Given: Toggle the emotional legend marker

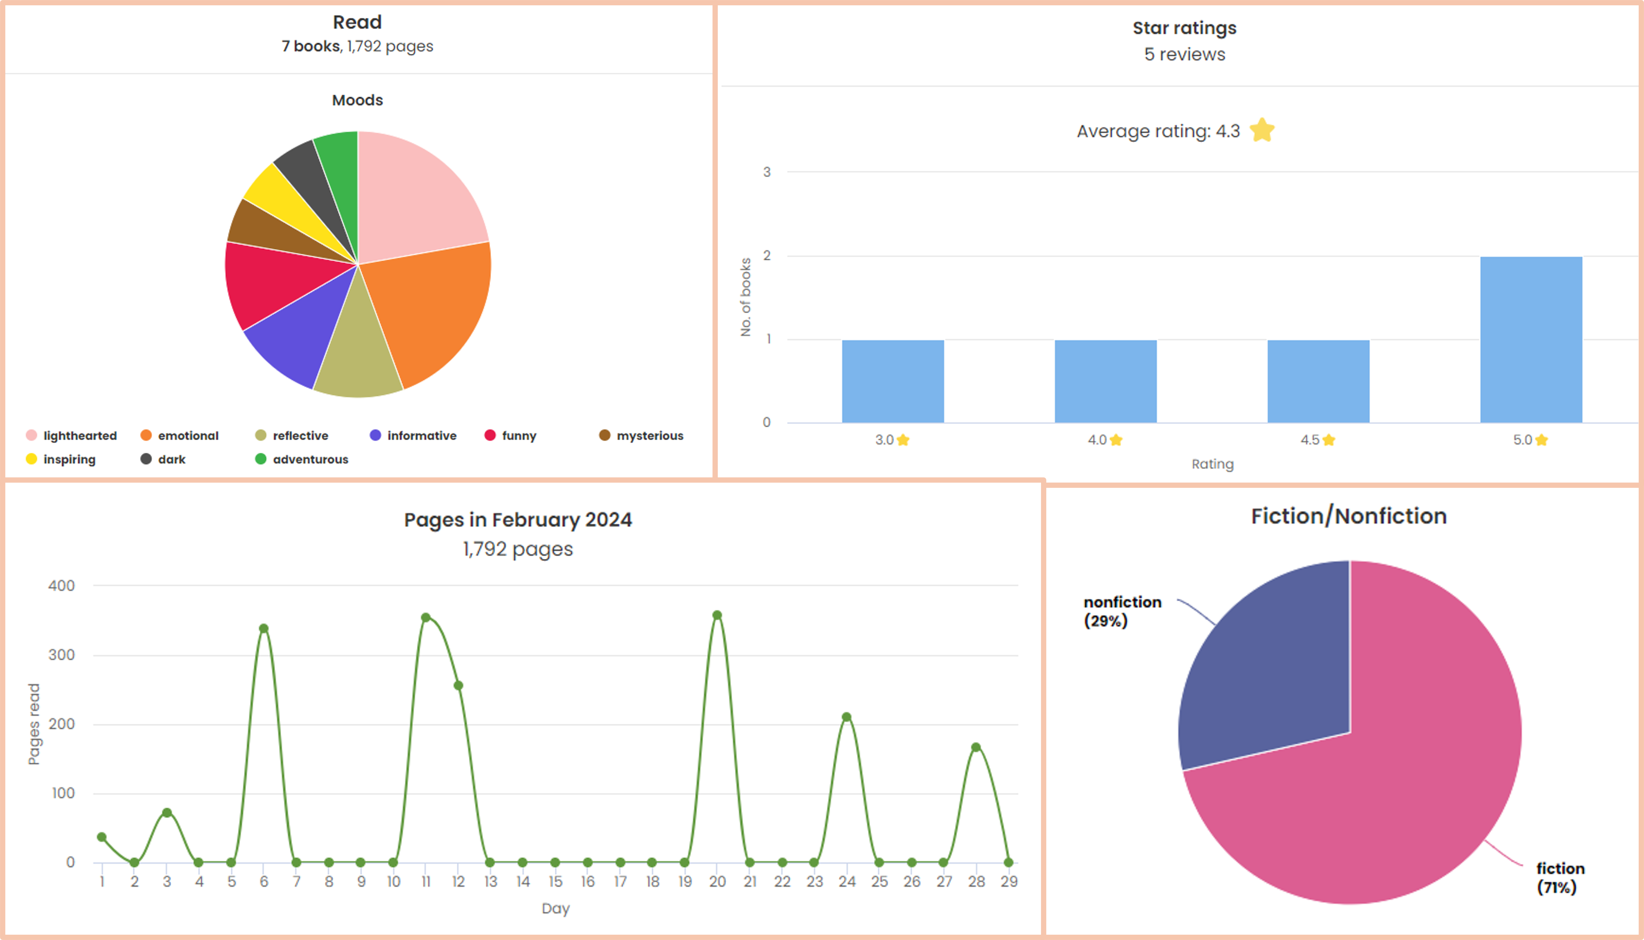Looking at the screenshot, I should [146, 435].
